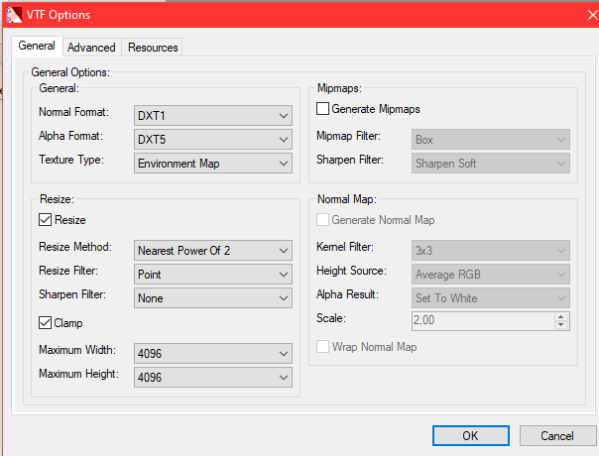The height and width of the screenshot is (456, 599).
Task: Toggle the Clamp checkbox off
Action: [x=45, y=322]
